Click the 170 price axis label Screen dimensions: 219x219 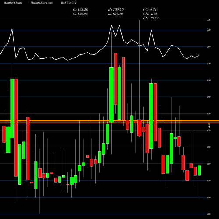point(208,113)
